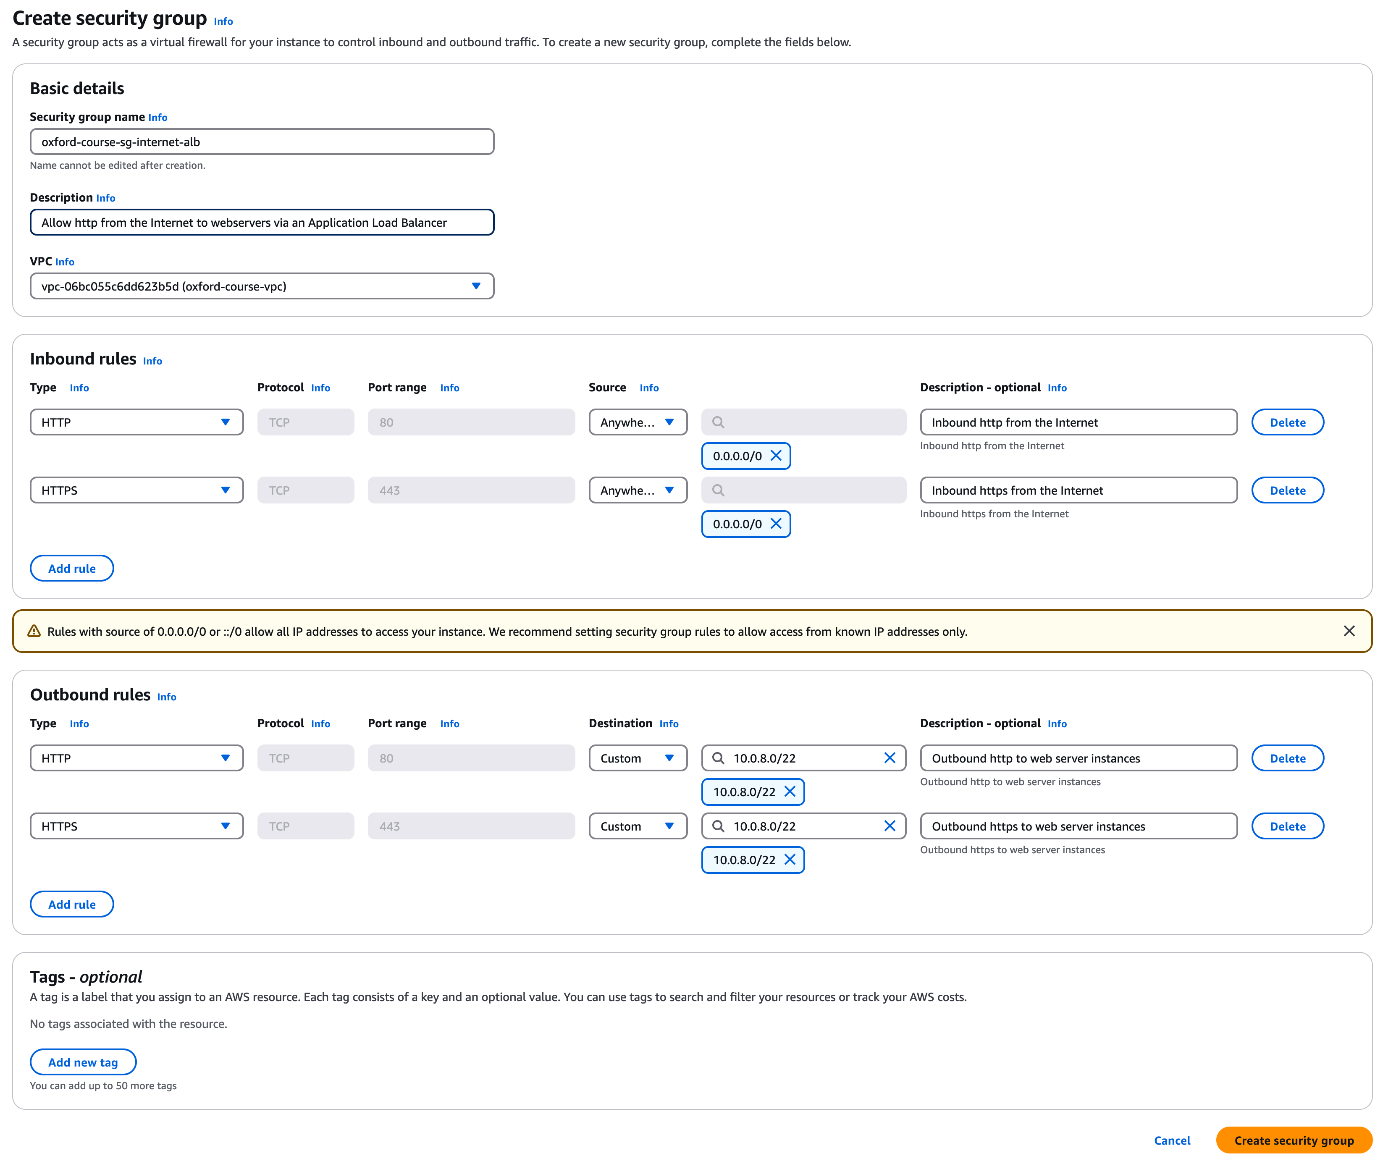This screenshot has width=1396, height=1169.
Task: Click Create security group button
Action: 1294,1140
